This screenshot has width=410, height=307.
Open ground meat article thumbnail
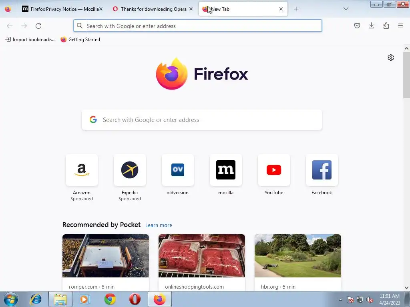coord(202,256)
